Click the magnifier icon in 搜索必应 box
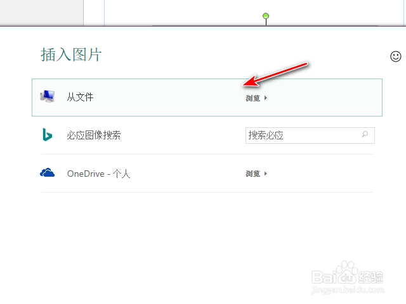Viewport: 406px width, 304px height. coord(365,134)
